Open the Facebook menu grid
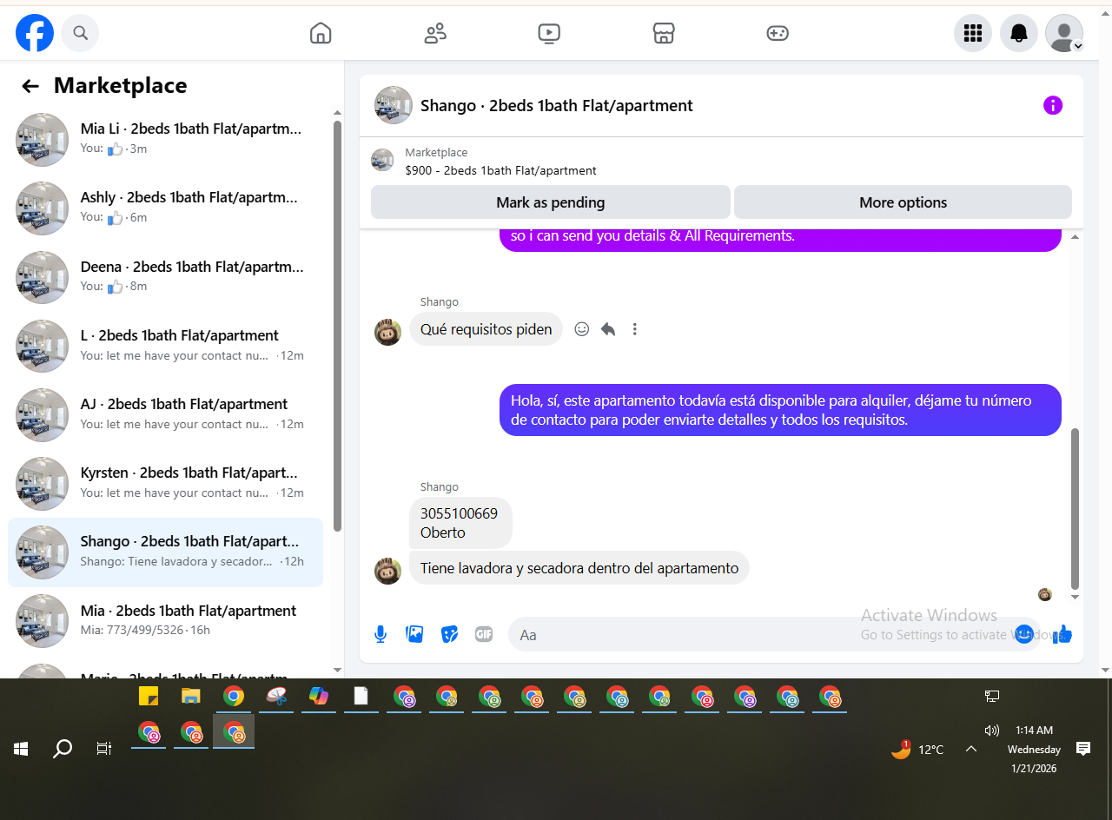The image size is (1112, 820). click(973, 33)
